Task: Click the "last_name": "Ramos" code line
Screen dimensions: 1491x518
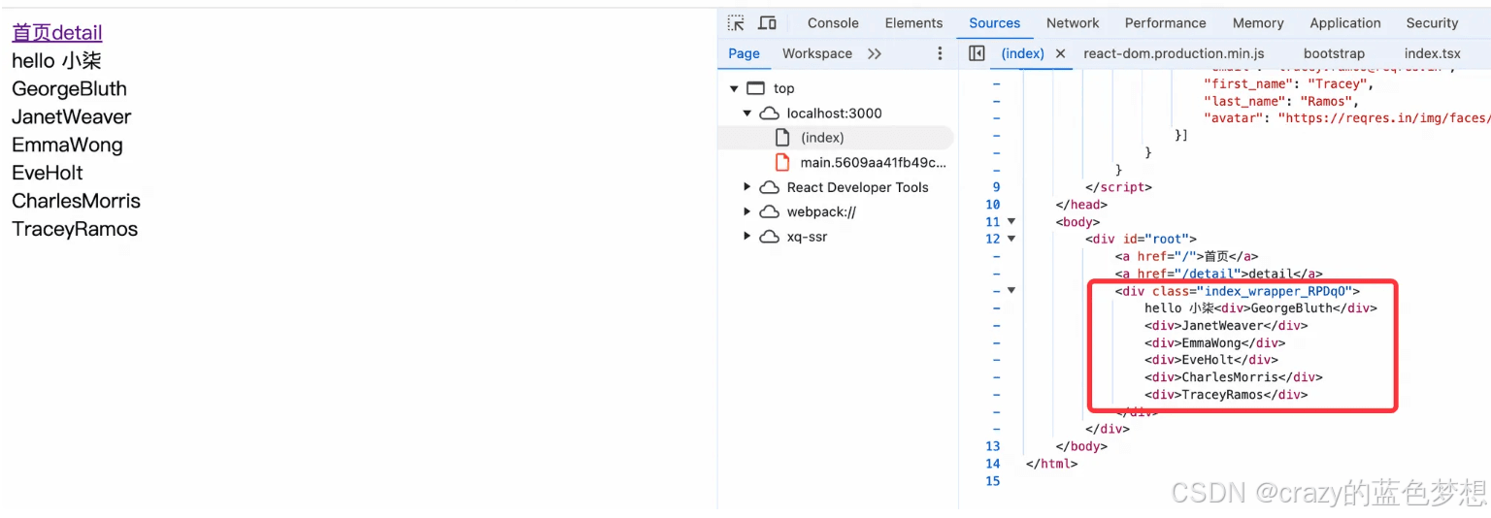Action: pos(1281,101)
